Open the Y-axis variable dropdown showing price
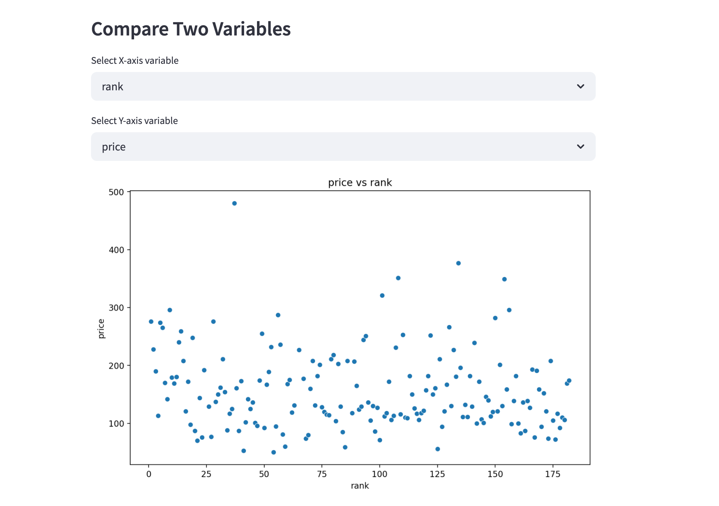The height and width of the screenshot is (506, 719). [x=343, y=146]
